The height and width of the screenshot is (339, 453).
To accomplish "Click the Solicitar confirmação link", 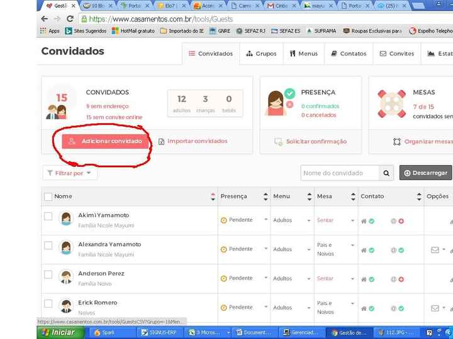I will click(311, 141).
